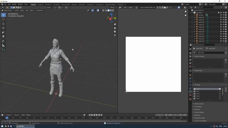This screenshot has width=228, height=128.
Task: Click the 3D viewport pan hand icon
Action: pyautogui.click(x=115, y=28)
